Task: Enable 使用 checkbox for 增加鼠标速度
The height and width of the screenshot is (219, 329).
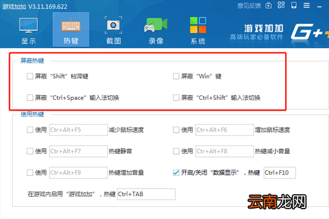Action: (176, 130)
